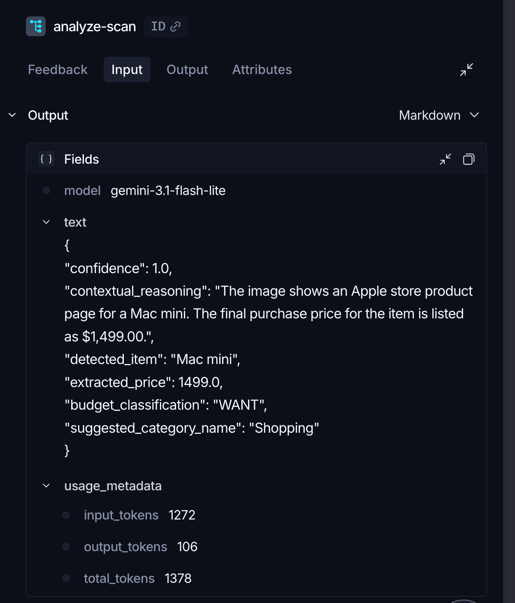The image size is (515, 603).
Task: Select the model value gemini-3.1-flash-lite
Action: coord(168,190)
